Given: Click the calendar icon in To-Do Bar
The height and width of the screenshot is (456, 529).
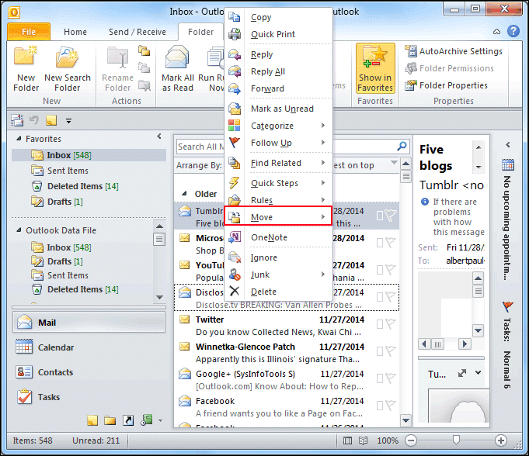Looking at the screenshot, I should [x=508, y=164].
